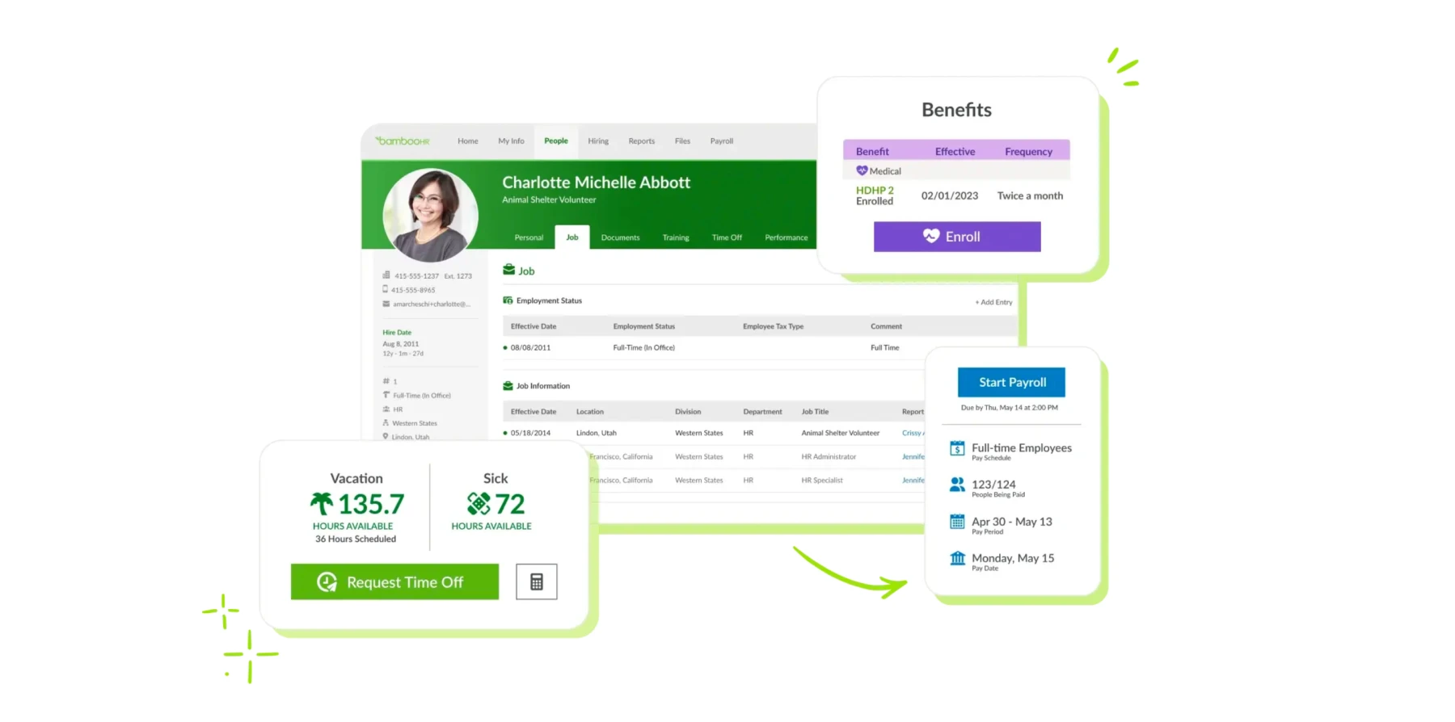Screen dimensions: 1455x722
Task: Switch to the Training tab
Action: [x=676, y=237]
